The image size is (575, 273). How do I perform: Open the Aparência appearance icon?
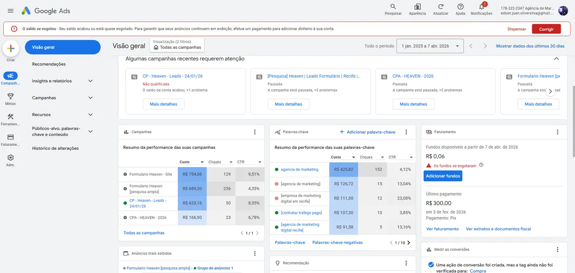[x=417, y=7]
